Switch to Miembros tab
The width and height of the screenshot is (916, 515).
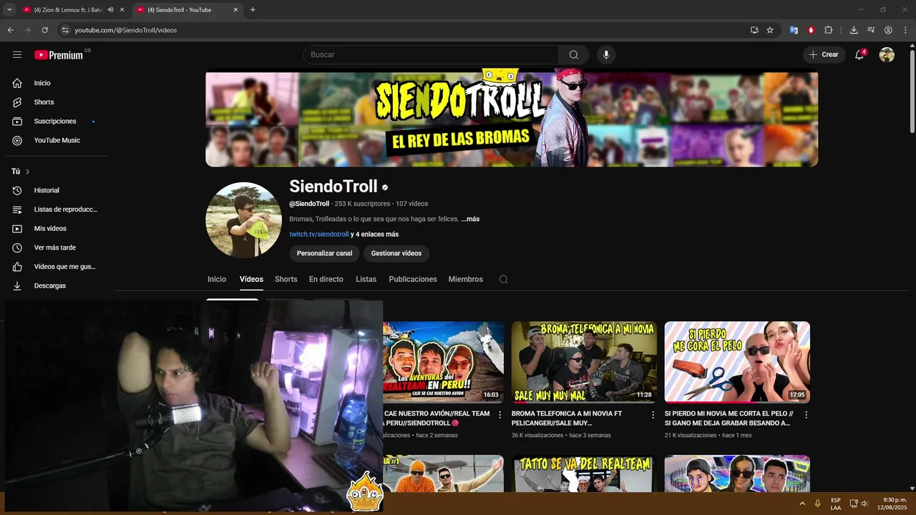(466, 279)
